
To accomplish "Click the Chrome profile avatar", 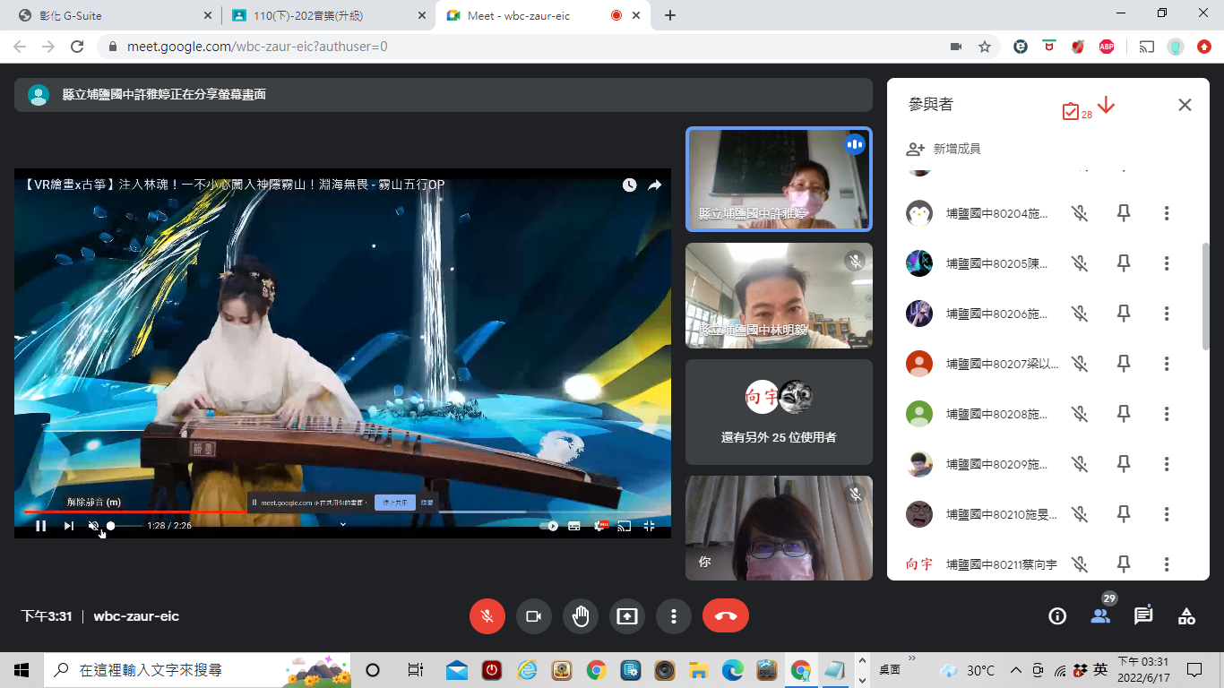I will click(1176, 47).
